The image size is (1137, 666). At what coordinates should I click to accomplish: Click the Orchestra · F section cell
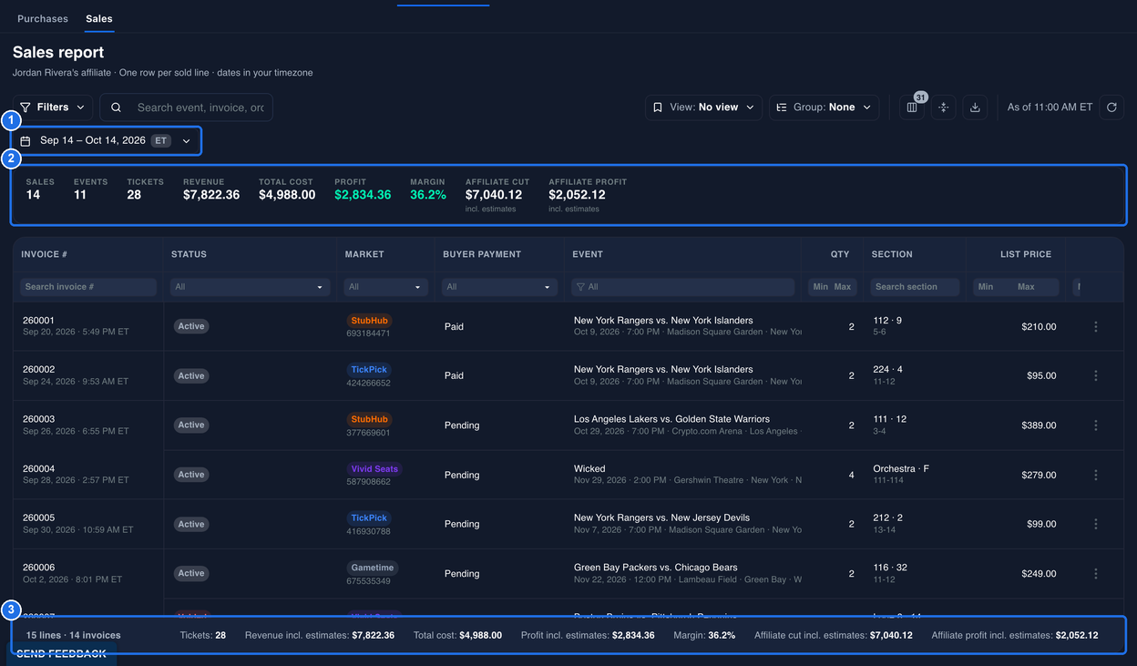[x=901, y=469]
